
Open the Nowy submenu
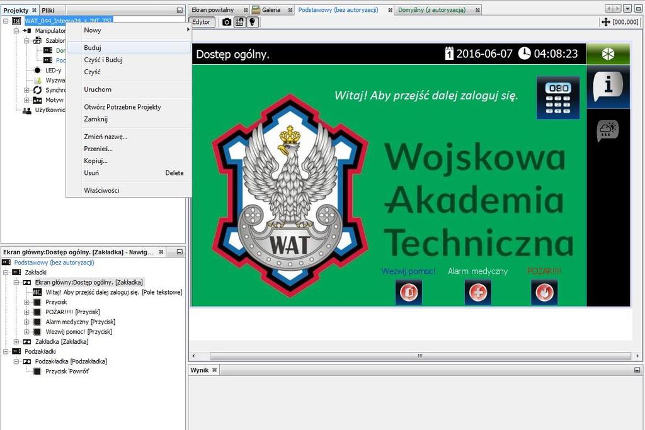pyautogui.click(x=128, y=30)
